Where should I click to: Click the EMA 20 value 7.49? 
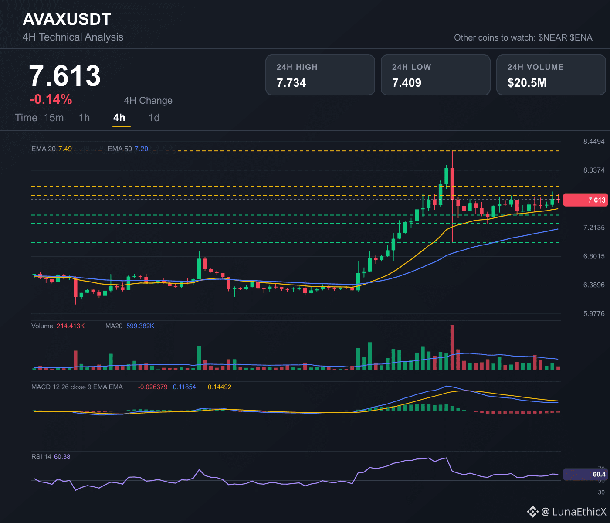(x=65, y=149)
